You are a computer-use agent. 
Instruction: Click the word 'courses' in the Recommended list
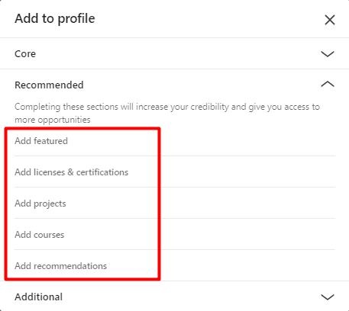(x=49, y=235)
